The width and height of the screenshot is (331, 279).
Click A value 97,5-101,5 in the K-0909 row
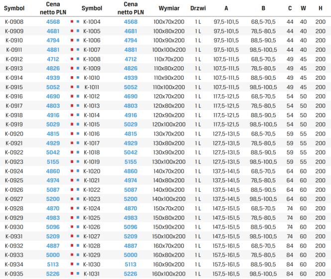pos(226,31)
